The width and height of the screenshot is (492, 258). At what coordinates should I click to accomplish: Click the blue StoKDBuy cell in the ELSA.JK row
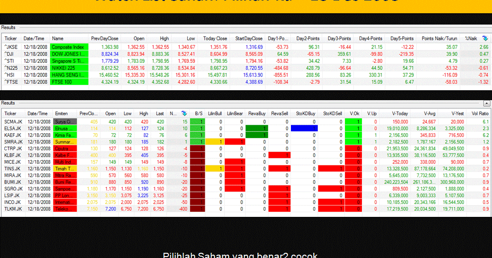(304, 129)
